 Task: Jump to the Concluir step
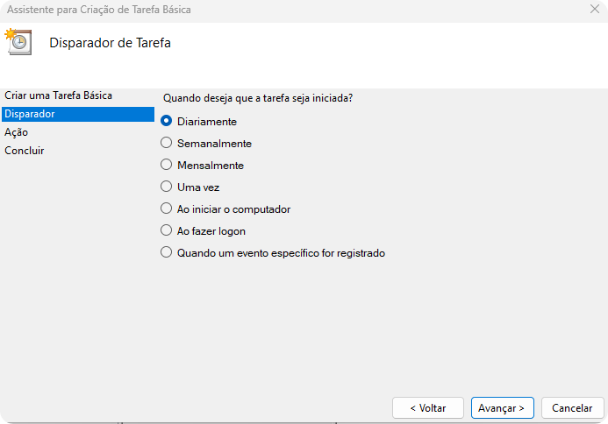pos(25,151)
